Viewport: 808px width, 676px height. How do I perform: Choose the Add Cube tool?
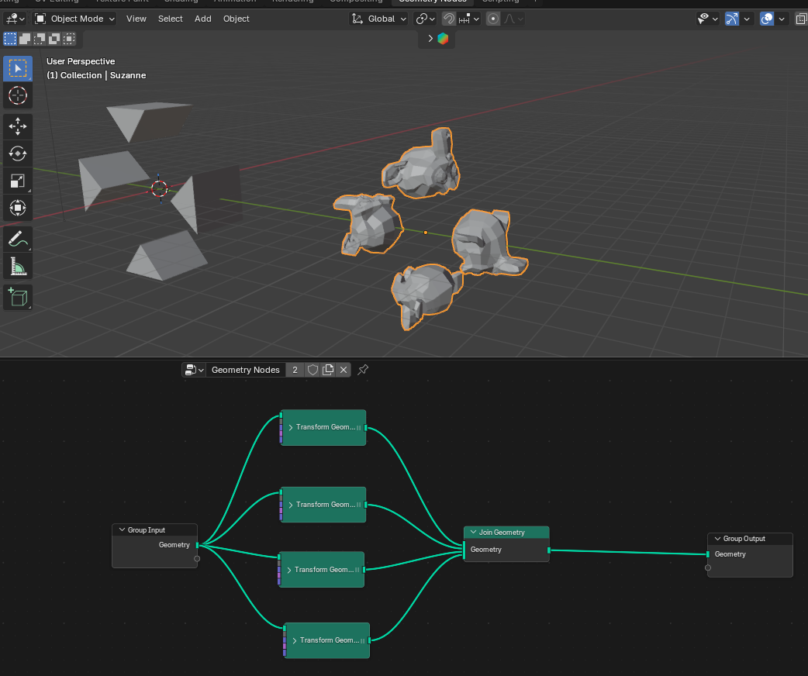pyautogui.click(x=18, y=297)
